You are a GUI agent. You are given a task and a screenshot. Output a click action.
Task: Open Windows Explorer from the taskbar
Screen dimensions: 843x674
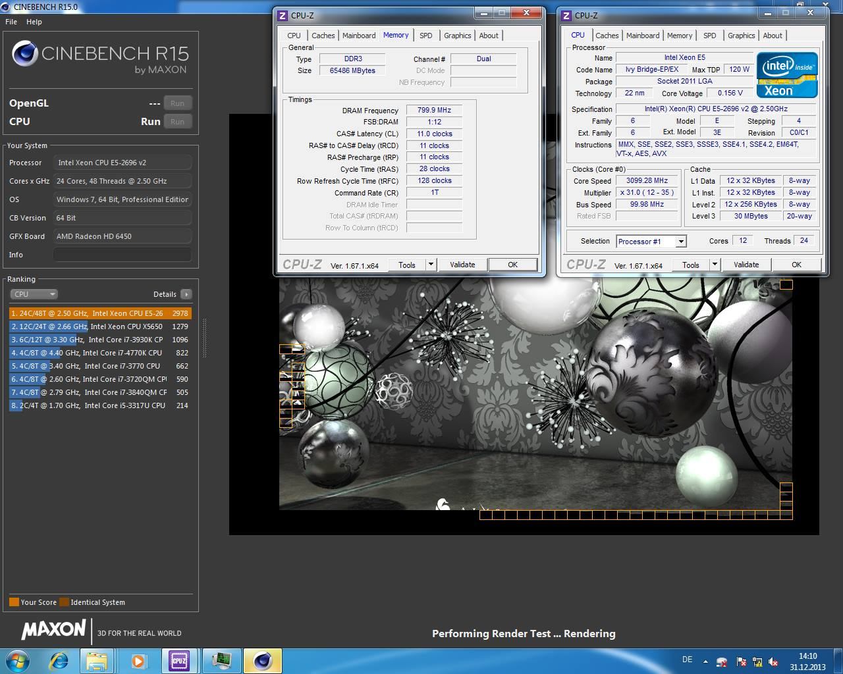coord(96,661)
